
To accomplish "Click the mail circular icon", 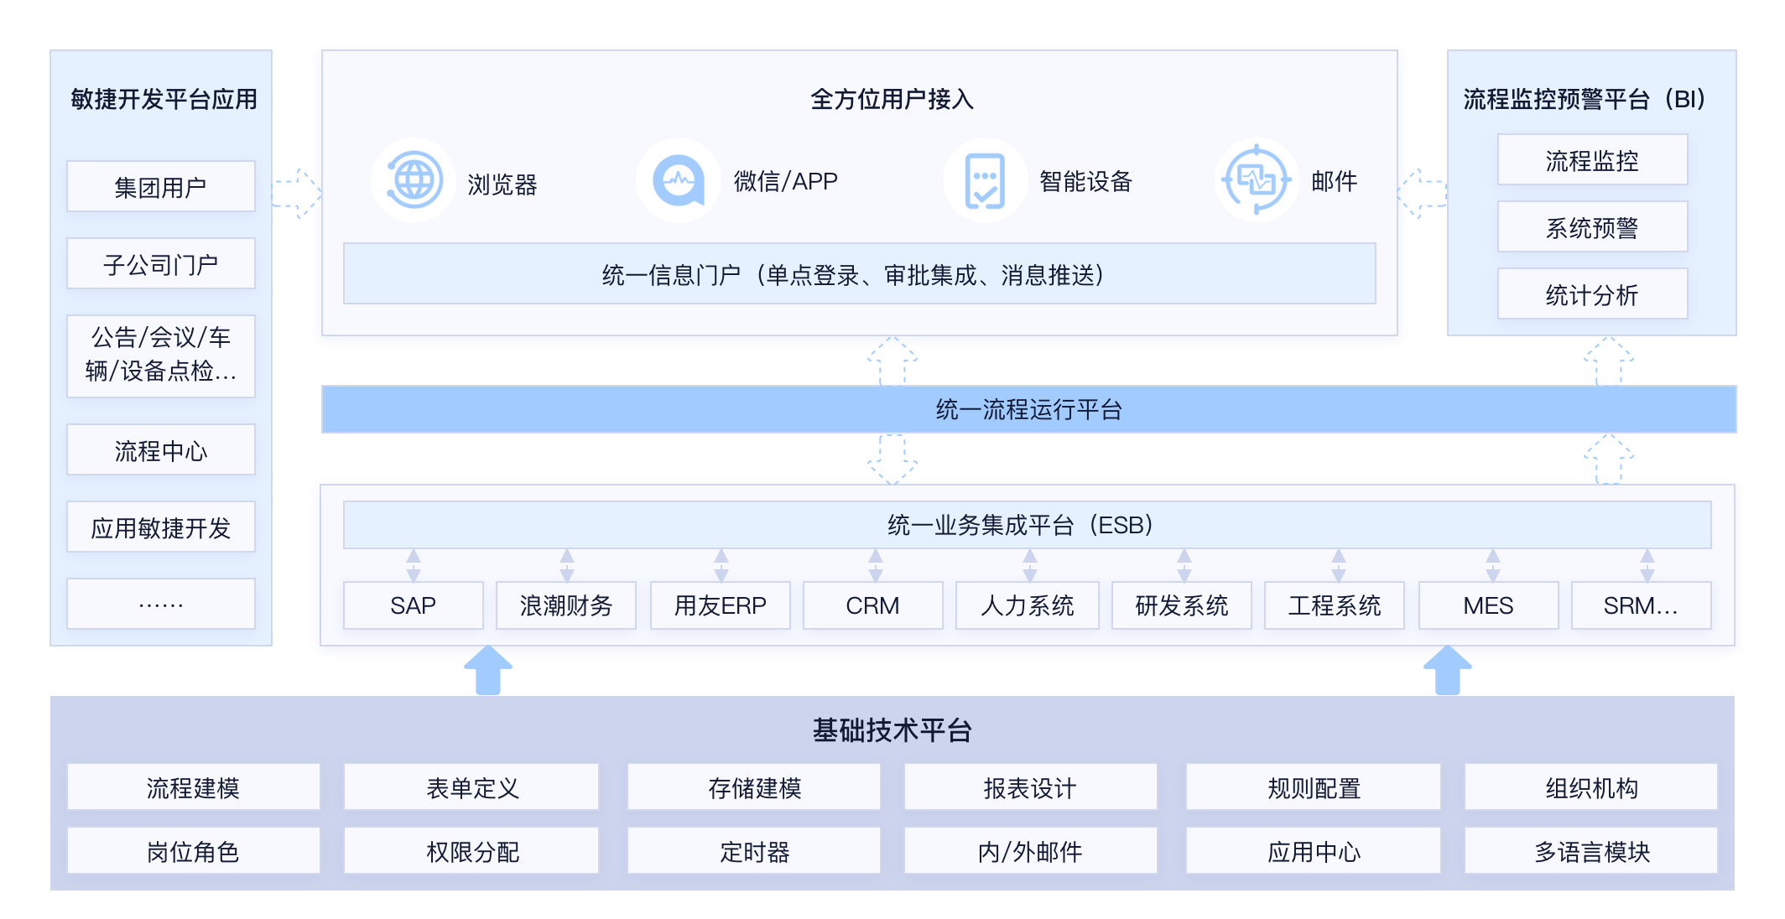I will click(1257, 179).
